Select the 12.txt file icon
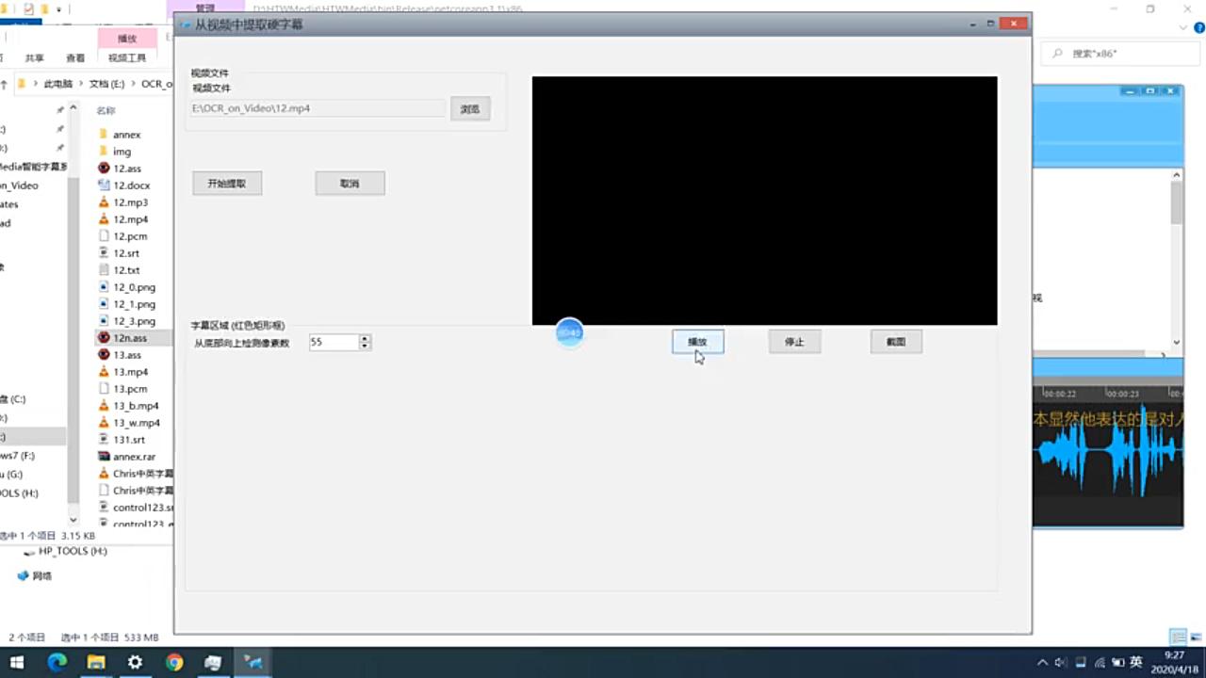The height and width of the screenshot is (678, 1206). (105, 270)
